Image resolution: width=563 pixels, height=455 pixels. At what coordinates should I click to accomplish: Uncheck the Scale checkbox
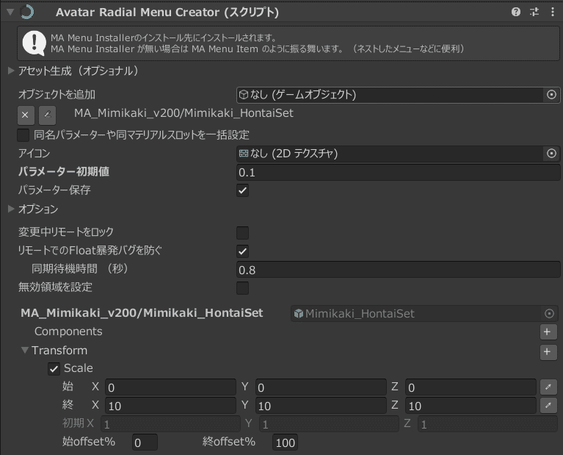tap(54, 369)
